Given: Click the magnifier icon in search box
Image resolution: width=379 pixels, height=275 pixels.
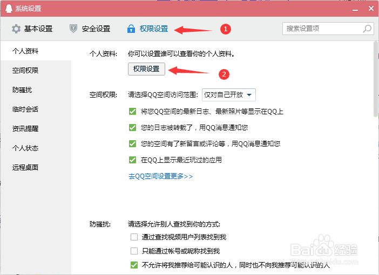Looking at the screenshot, I should 367,29.
